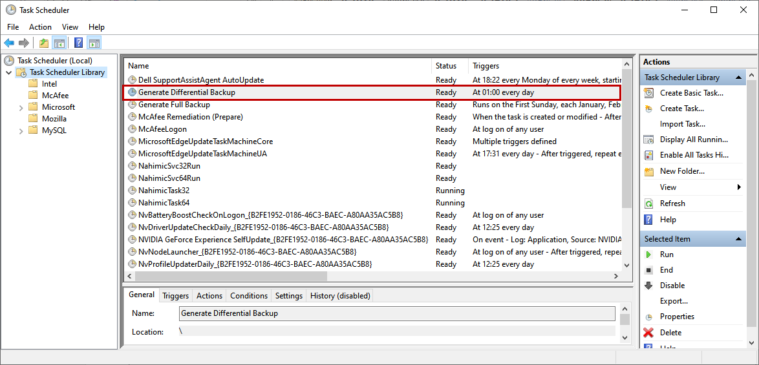Click Create Basic Task... action
The image size is (759, 365).
pos(691,93)
